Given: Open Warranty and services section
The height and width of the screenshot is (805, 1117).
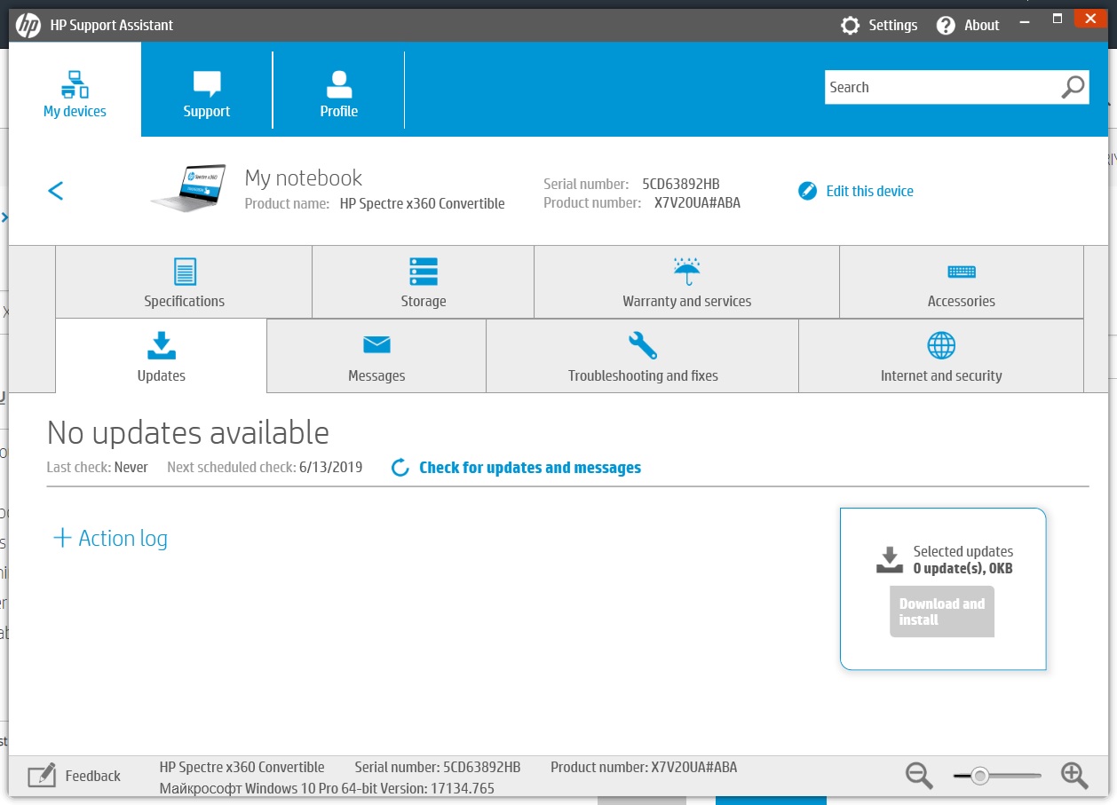Looking at the screenshot, I should [686, 282].
